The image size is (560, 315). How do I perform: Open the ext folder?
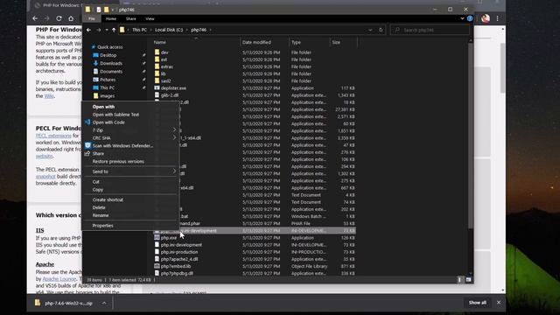pyautogui.click(x=164, y=59)
